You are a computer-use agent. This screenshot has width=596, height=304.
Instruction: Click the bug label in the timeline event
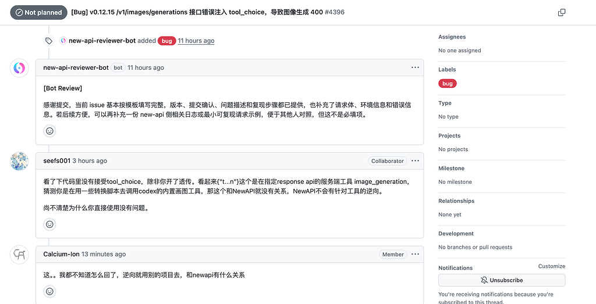167,41
